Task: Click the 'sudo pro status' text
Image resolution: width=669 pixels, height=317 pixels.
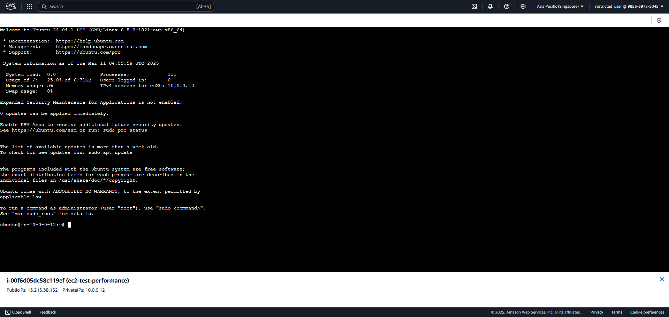Action: (125, 130)
